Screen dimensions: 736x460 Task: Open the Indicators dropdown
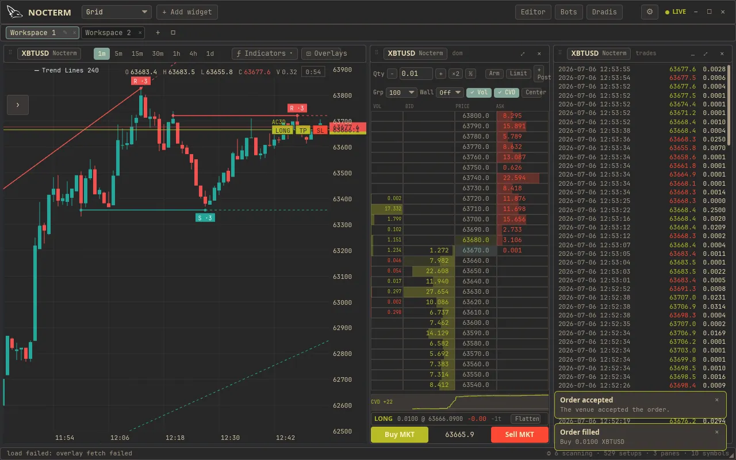(x=264, y=53)
